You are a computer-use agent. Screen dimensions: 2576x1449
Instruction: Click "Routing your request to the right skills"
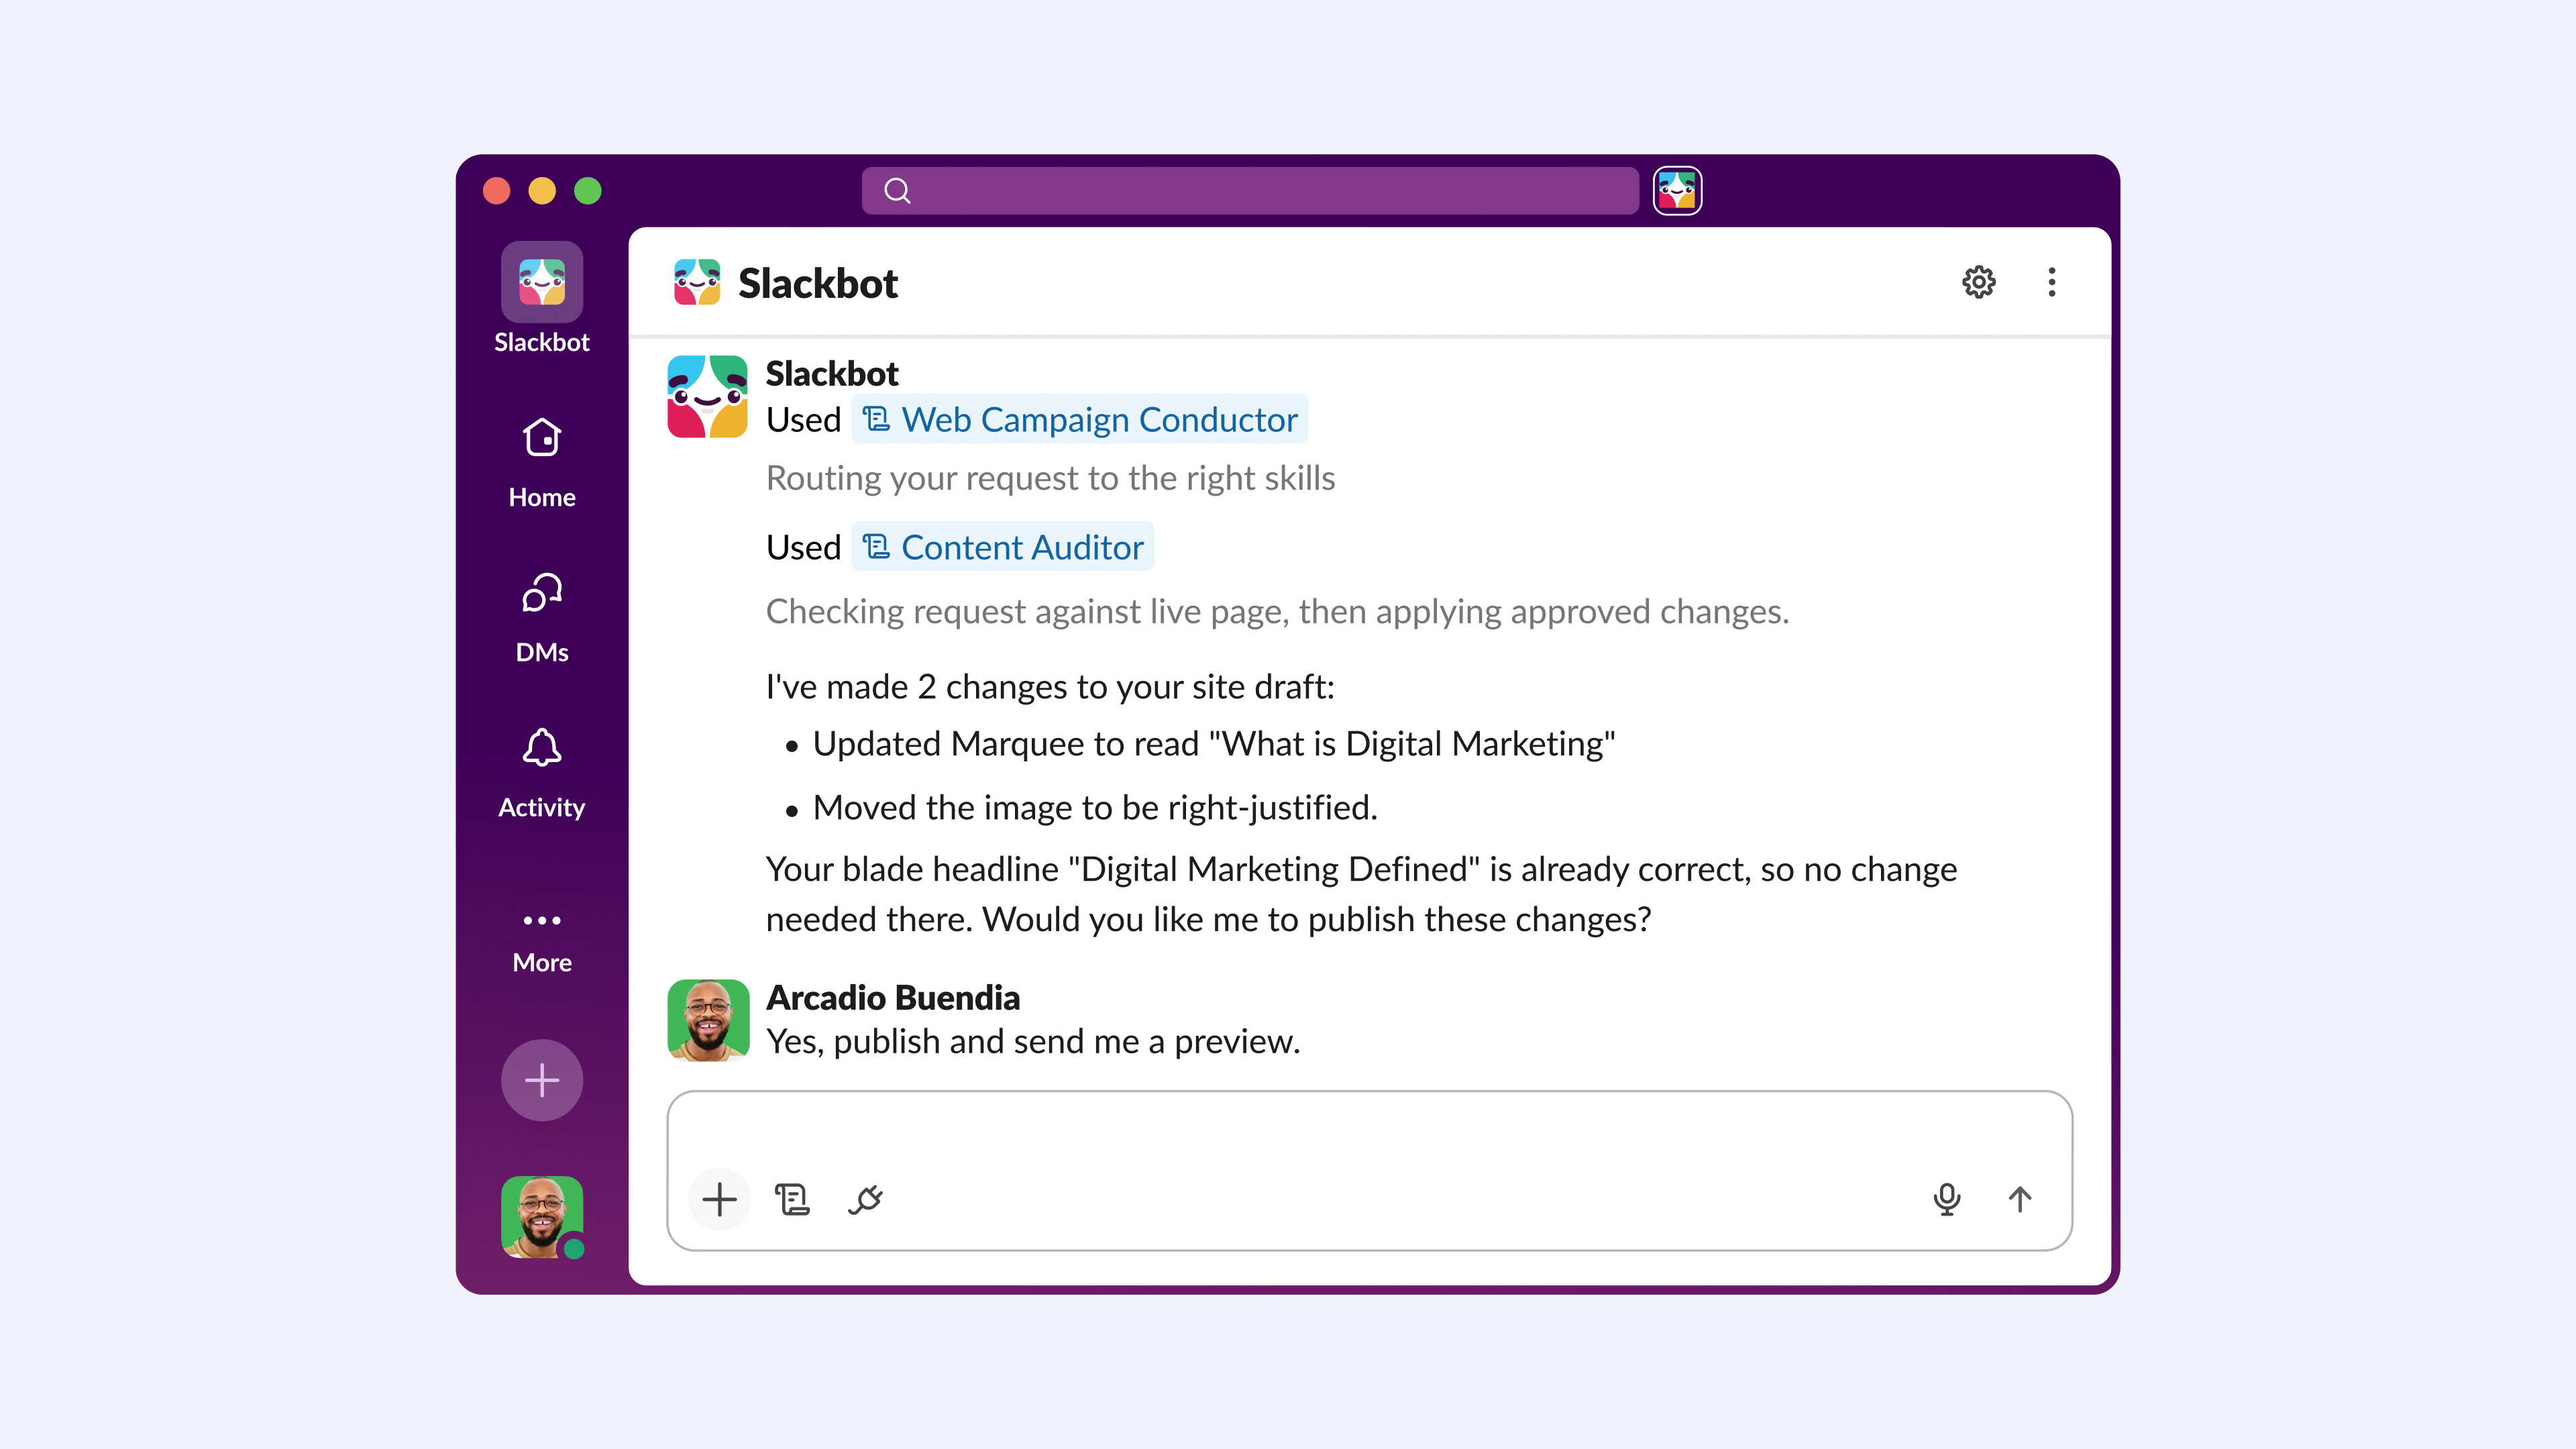(1050, 478)
